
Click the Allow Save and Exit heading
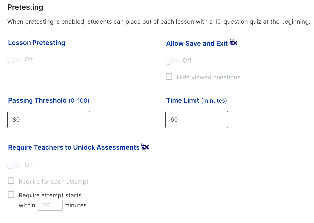pyautogui.click(x=197, y=43)
